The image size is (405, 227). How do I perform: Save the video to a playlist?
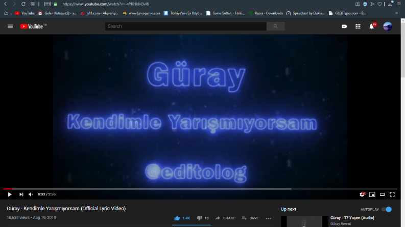[x=250, y=218]
